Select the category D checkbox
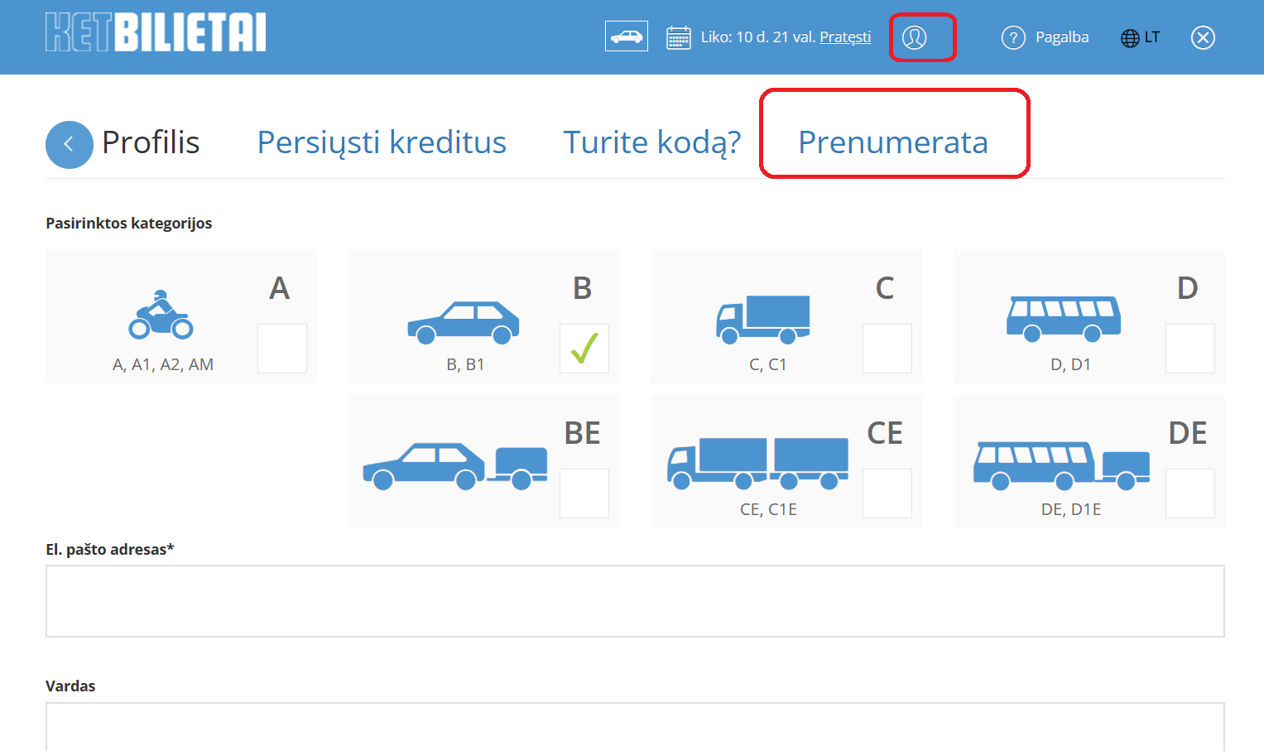 (1190, 349)
